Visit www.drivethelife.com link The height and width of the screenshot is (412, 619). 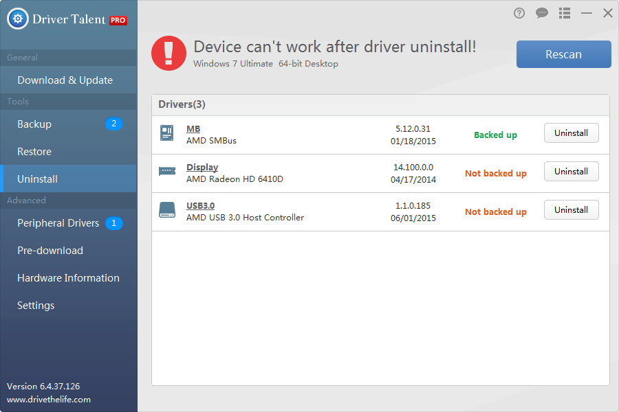(49, 400)
